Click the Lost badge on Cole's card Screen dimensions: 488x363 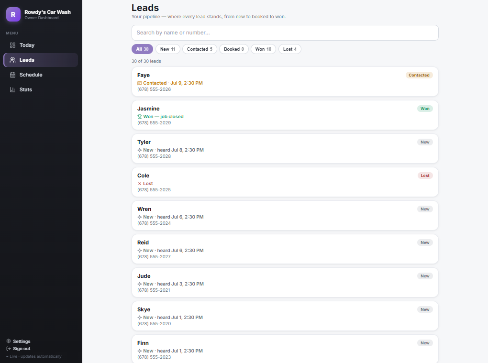pyautogui.click(x=425, y=176)
